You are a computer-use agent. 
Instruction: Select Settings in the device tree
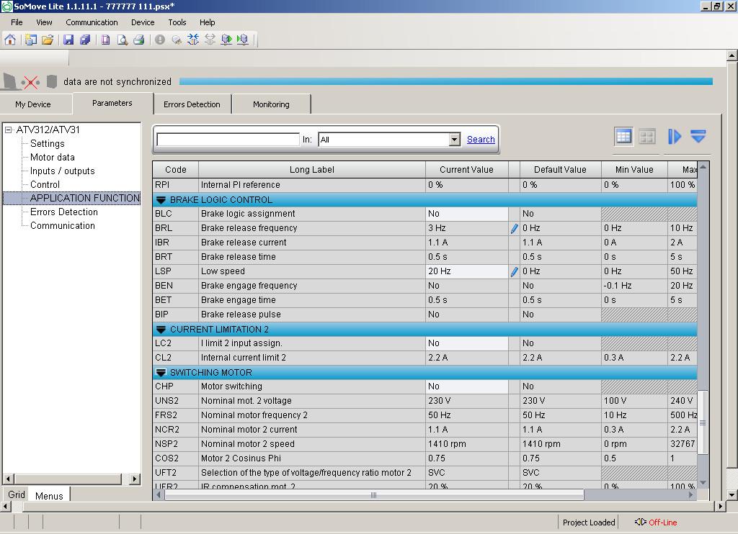pos(47,143)
